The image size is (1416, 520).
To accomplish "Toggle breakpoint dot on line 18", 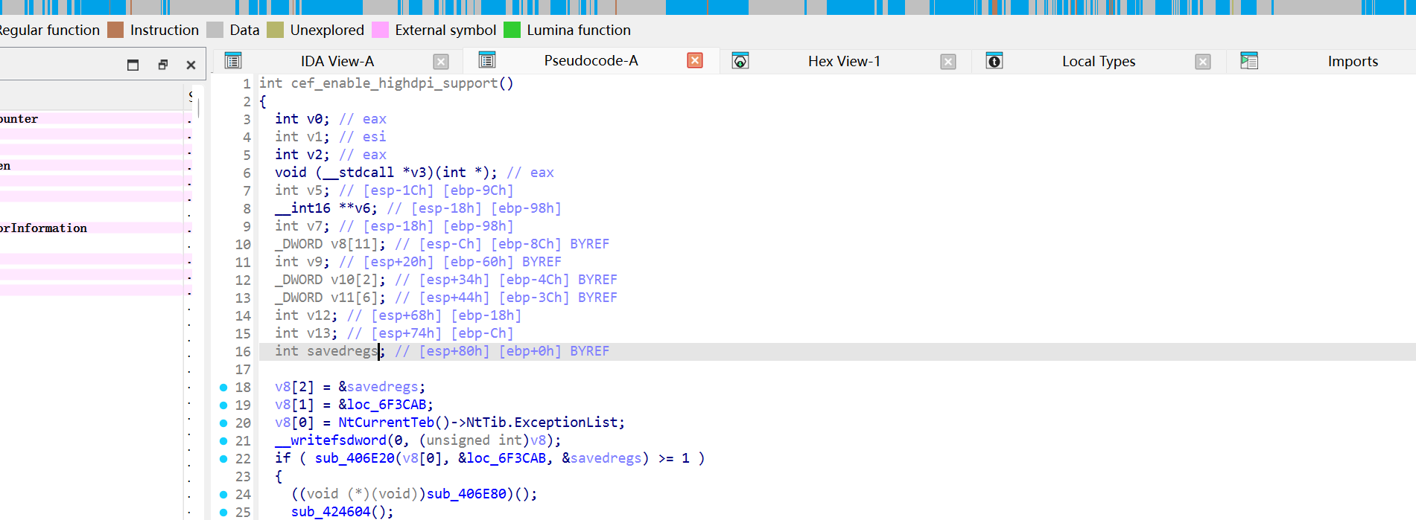I will (x=223, y=387).
